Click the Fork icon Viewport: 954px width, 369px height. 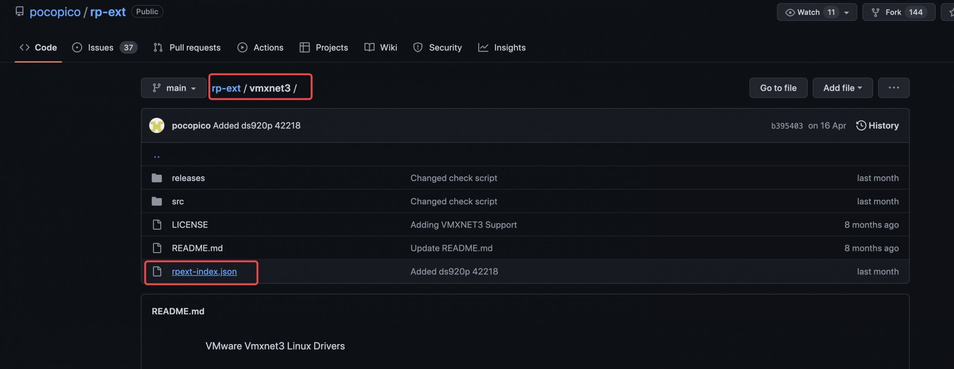coord(875,12)
